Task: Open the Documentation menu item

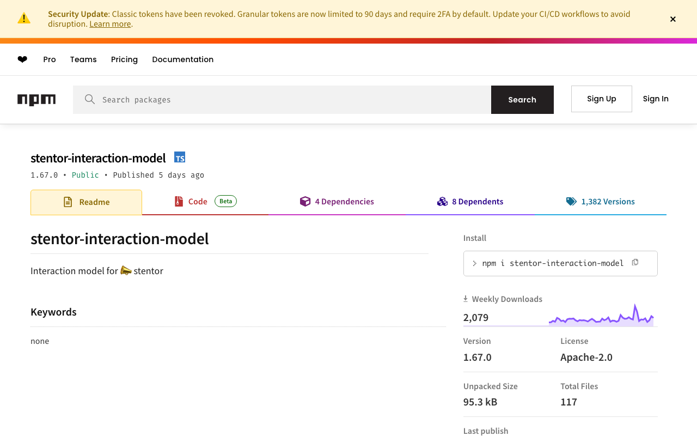Action: coord(183,59)
